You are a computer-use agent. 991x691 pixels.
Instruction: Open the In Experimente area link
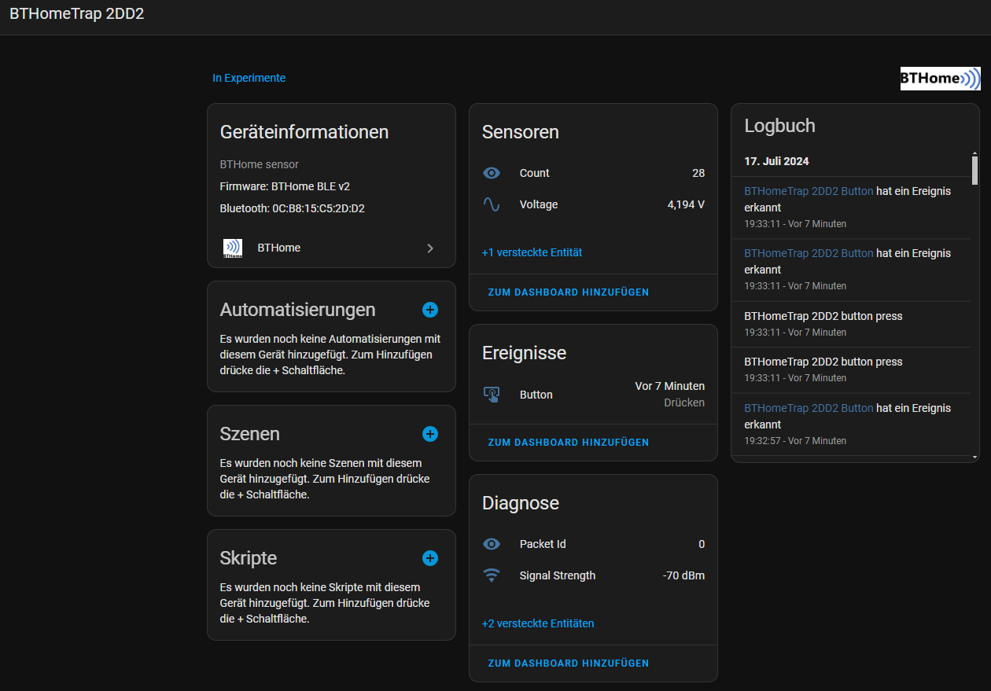(249, 78)
